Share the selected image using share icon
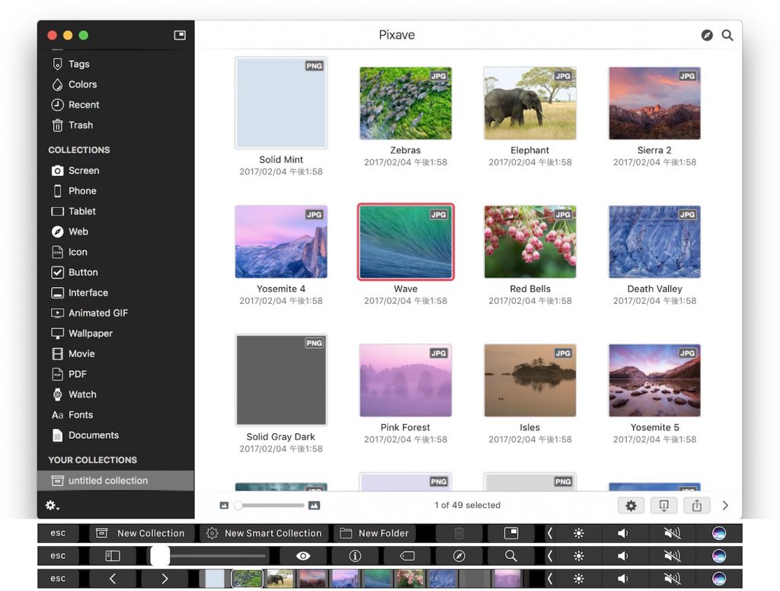Viewport: 780px width, 591px height. click(x=697, y=505)
